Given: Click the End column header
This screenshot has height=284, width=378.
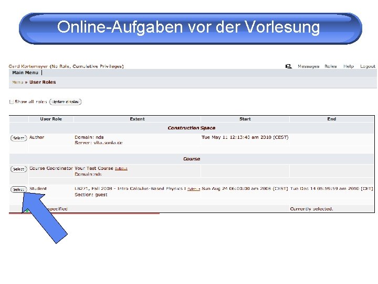Looking at the screenshot, I should pyautogui.click(x=331, y=119).
